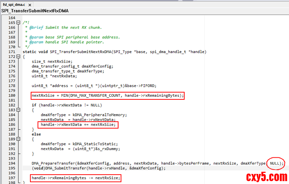Click the '@brief Submit the next RX chunk.' comment
This screenshot has width=289, height=184.
tap(65, 27)
